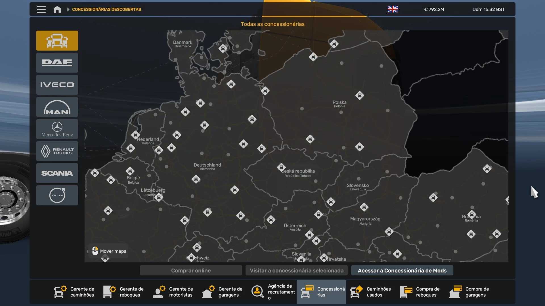Viewport: 545px width, 306px height.
Task: Select the DAF brand filter
Action: click(57, 63)
